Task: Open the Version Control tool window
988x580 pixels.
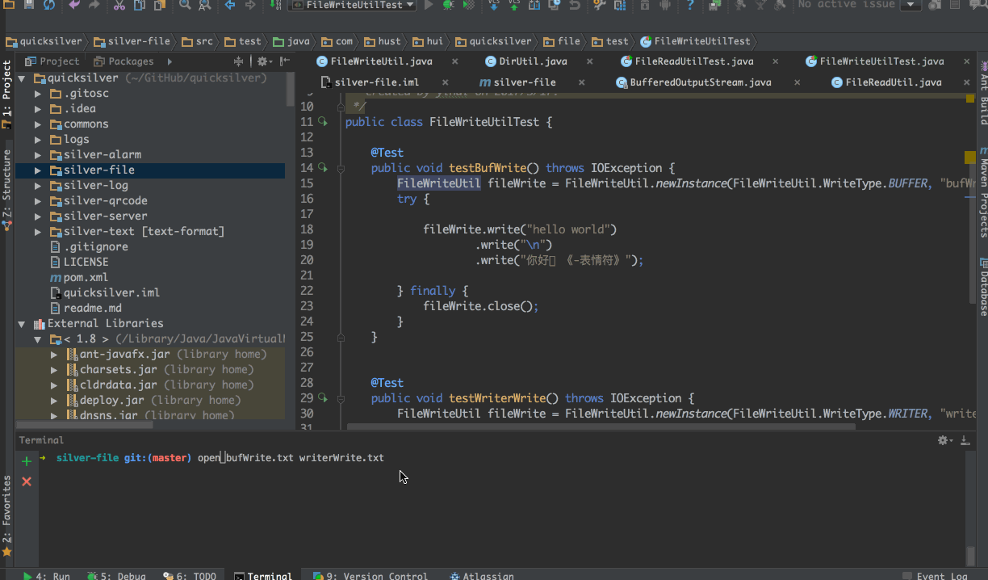Action: (x=371, y=575)
